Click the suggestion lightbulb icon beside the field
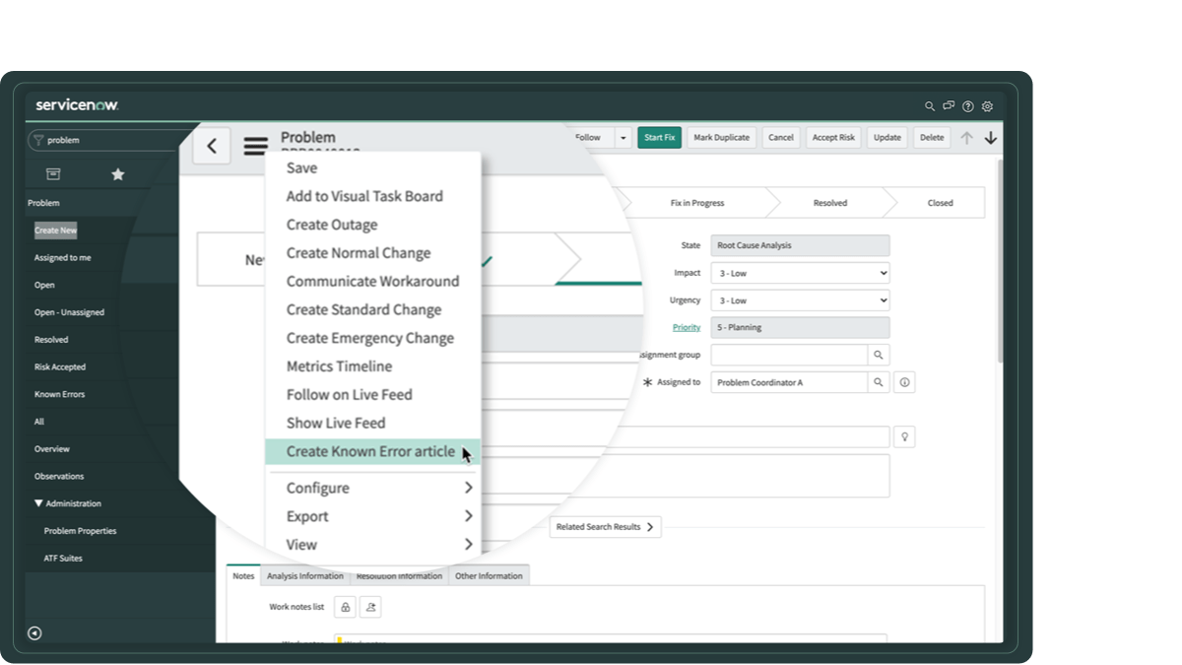 [903, 436]
